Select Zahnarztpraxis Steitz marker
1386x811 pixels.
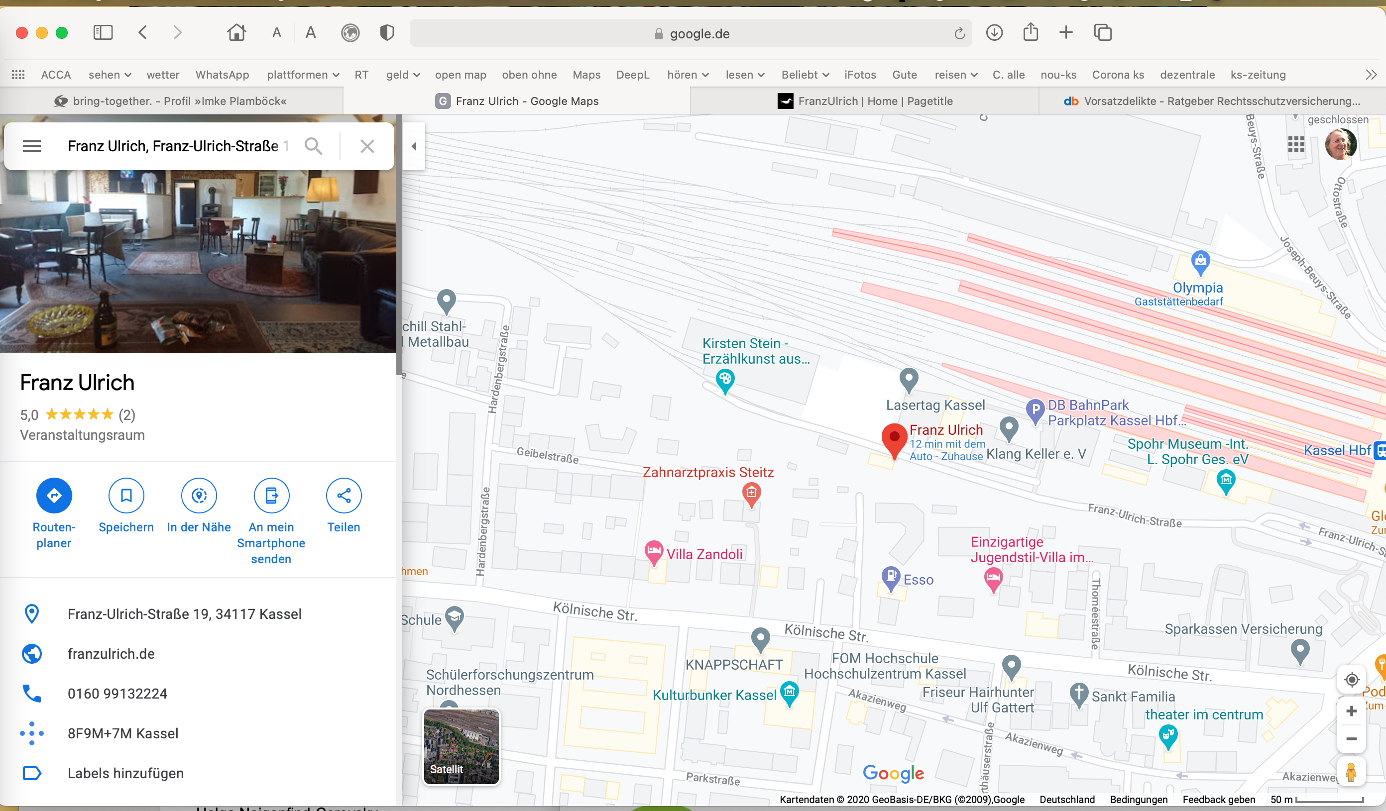751,494
